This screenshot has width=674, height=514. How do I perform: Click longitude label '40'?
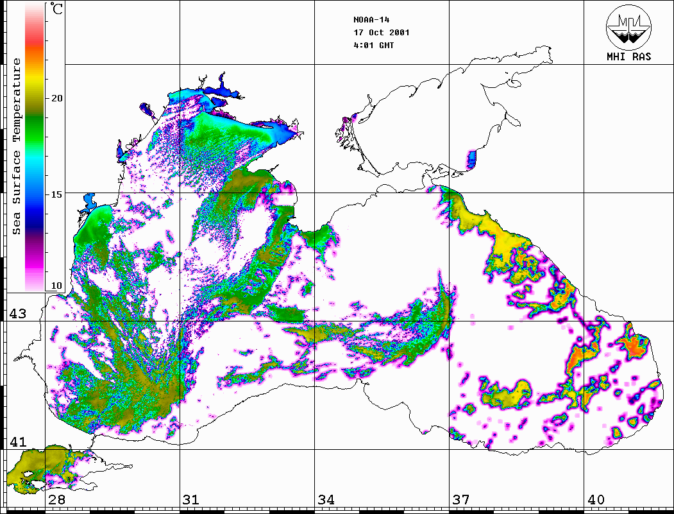(595, 500)
